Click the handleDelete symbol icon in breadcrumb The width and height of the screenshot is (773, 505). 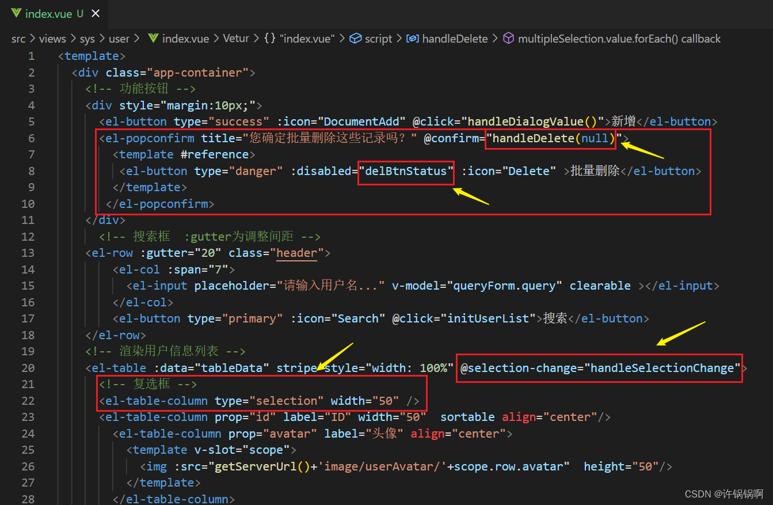[x=412, y=39]
